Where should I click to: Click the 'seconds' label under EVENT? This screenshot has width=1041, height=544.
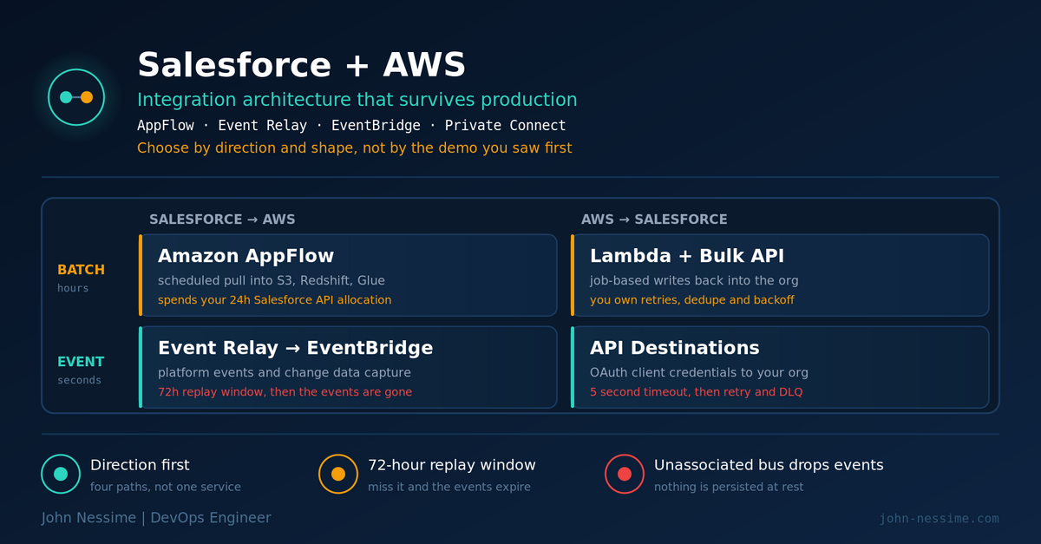tap(79, 380)
